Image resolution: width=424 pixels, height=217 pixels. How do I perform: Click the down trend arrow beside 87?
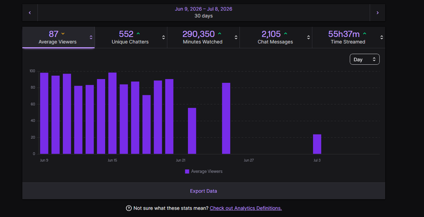pyautogui.click(x=63, y=34)
